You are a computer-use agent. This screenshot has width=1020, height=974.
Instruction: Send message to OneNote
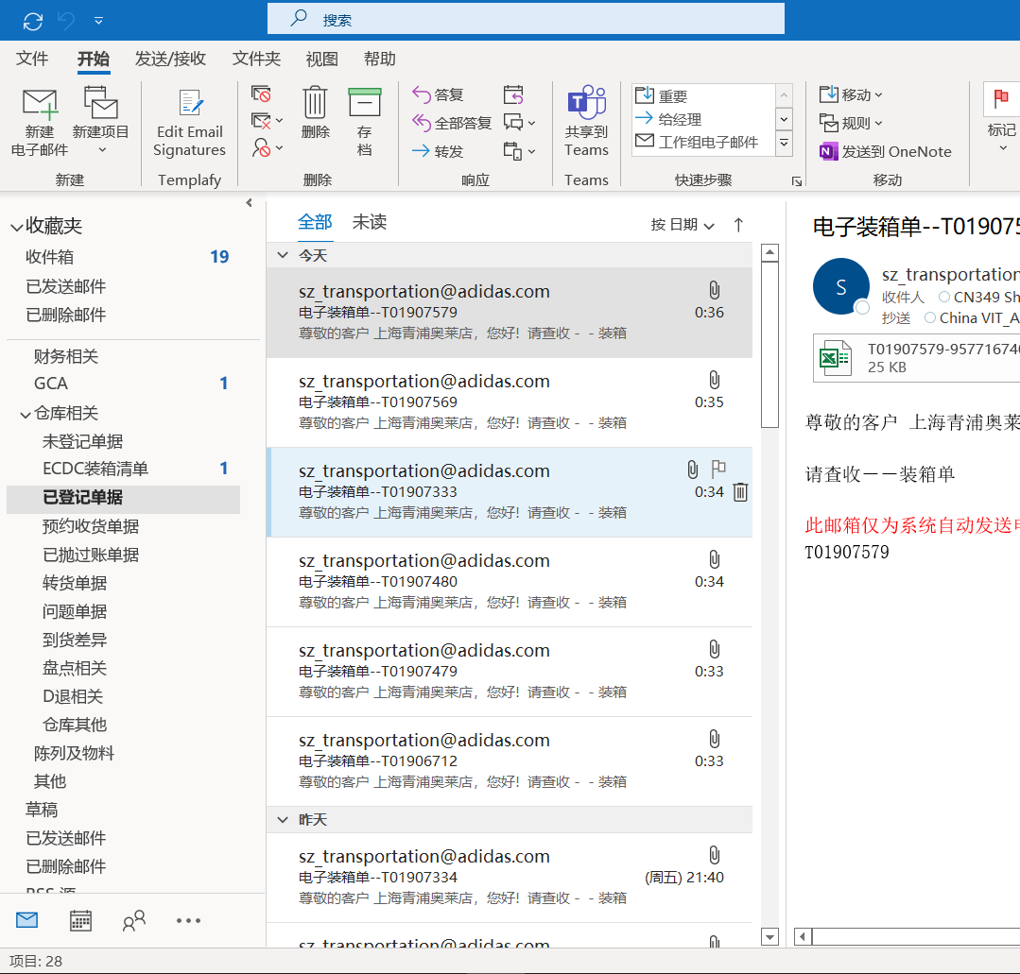tap(886, 151)
